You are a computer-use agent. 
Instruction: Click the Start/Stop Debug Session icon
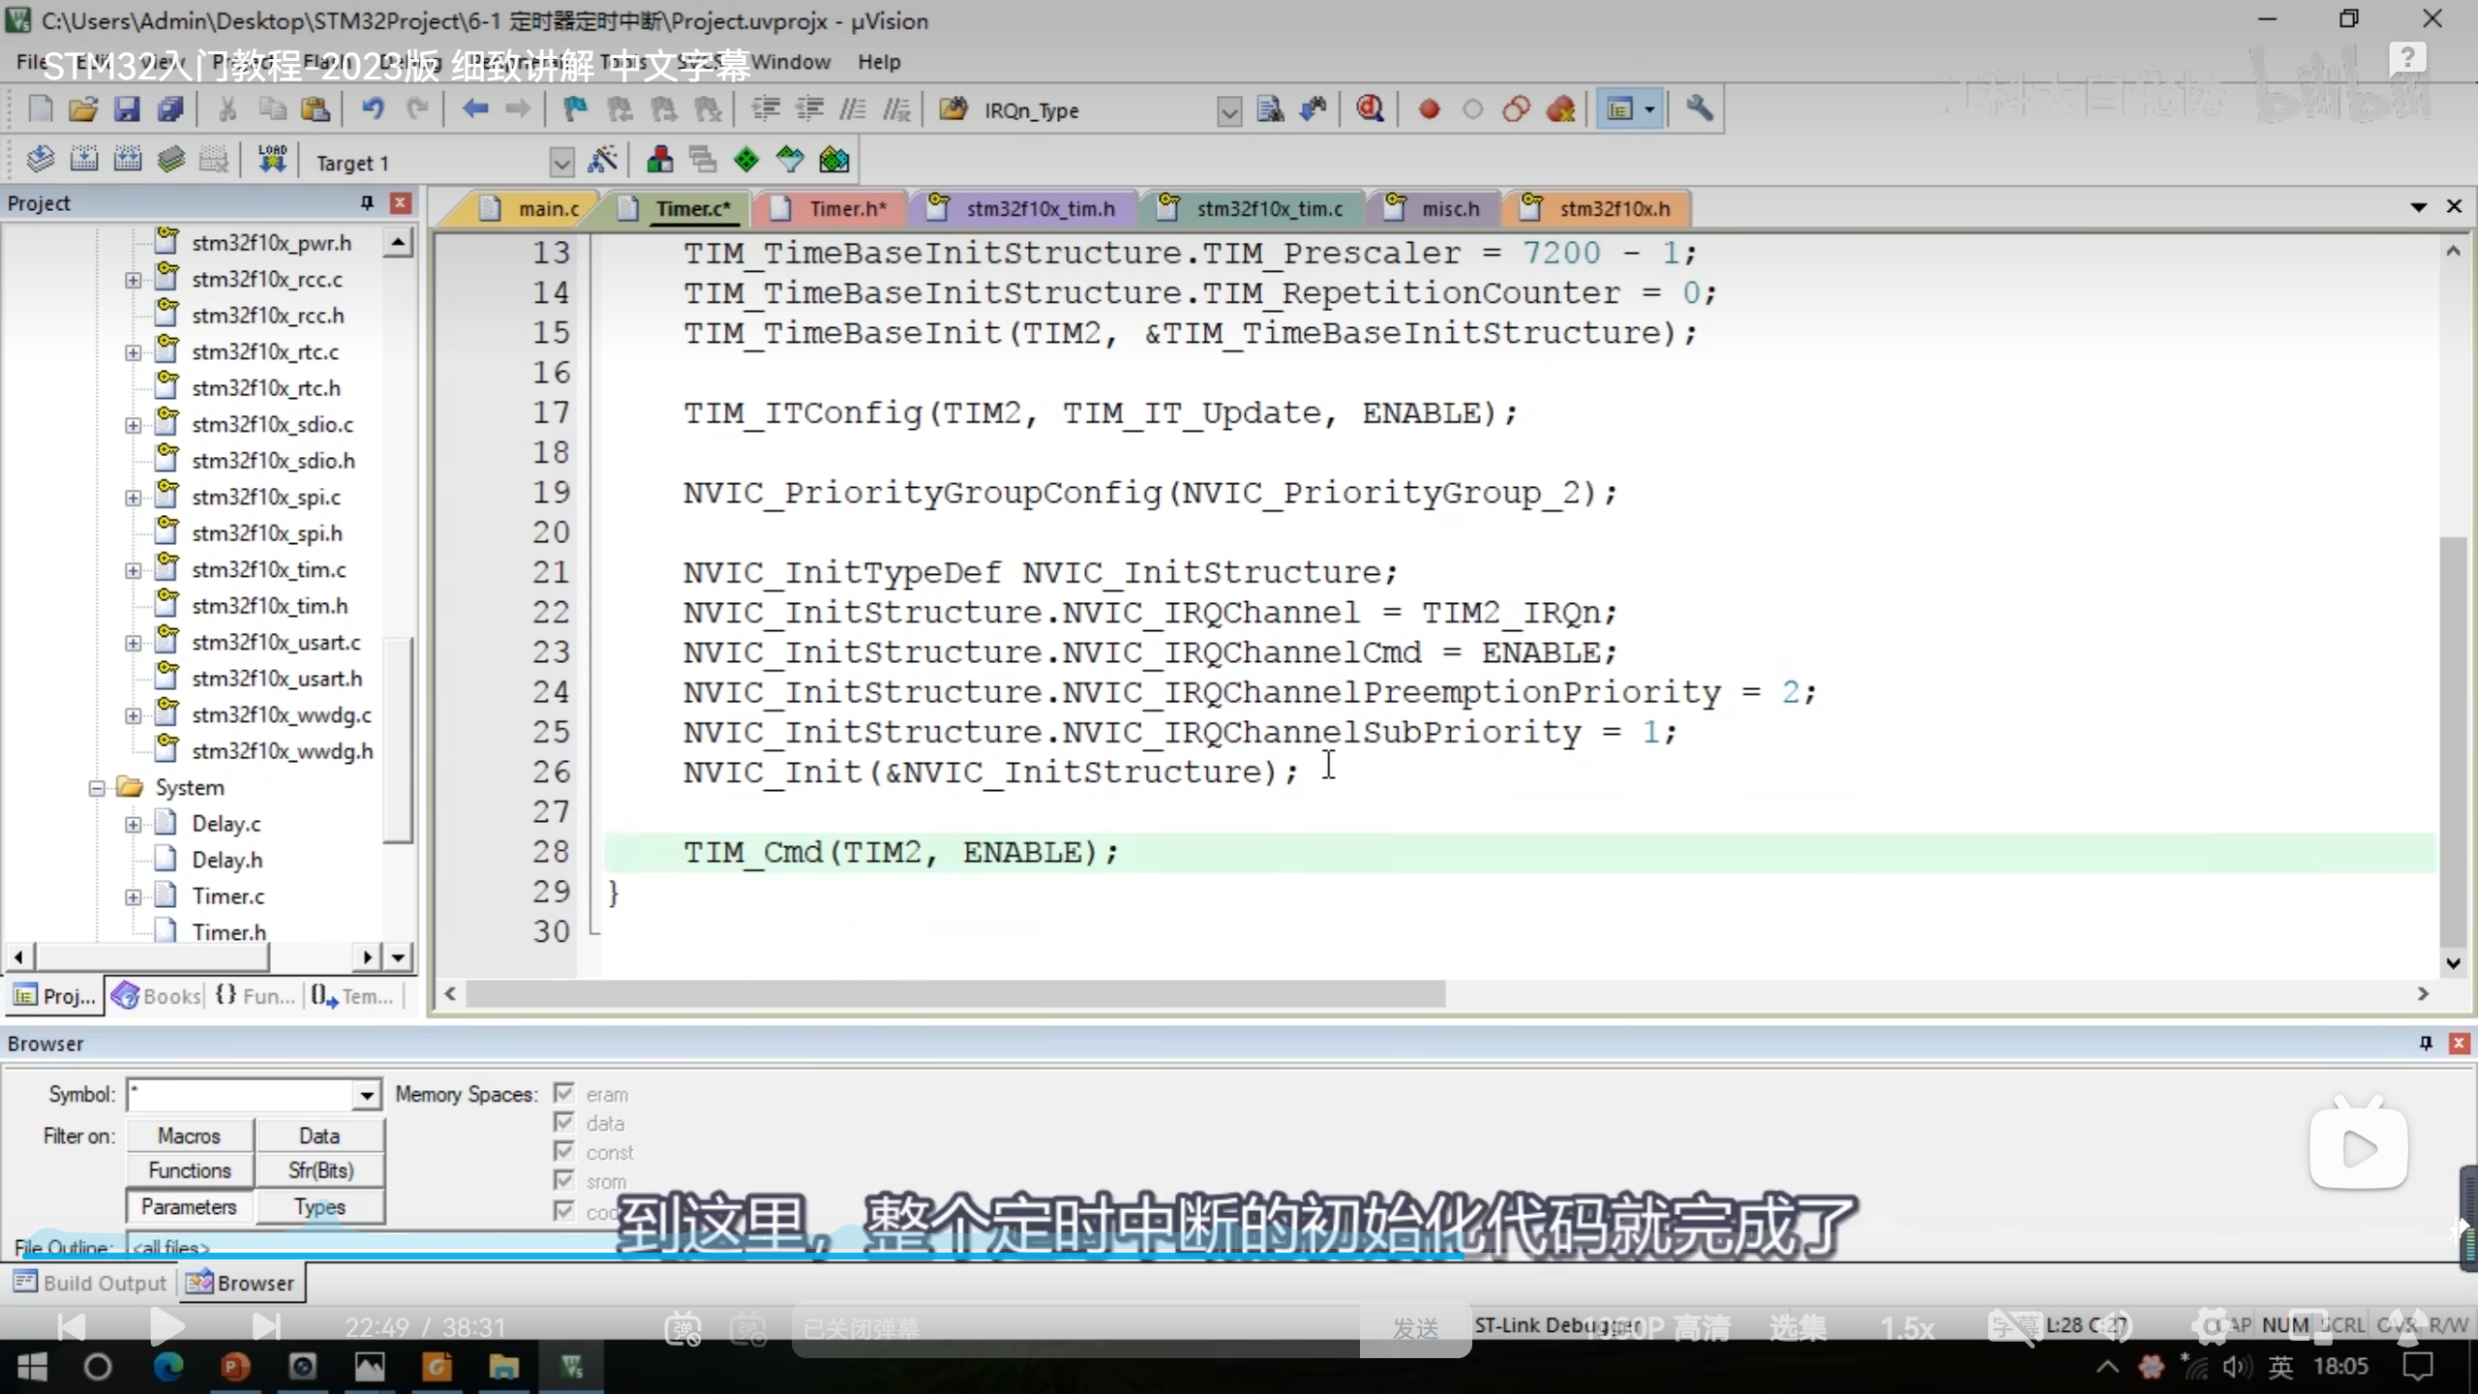pyautogui.click(x=1369, y=109)
